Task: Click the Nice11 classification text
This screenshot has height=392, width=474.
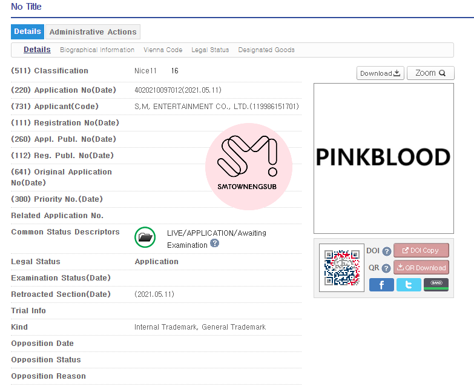Action: [x=145, y=71]
